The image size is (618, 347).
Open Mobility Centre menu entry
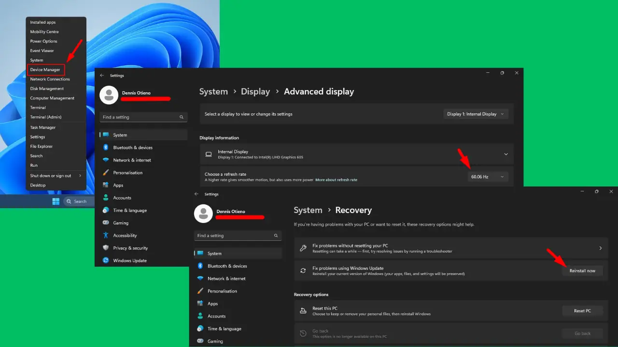(x=44, y=32)
